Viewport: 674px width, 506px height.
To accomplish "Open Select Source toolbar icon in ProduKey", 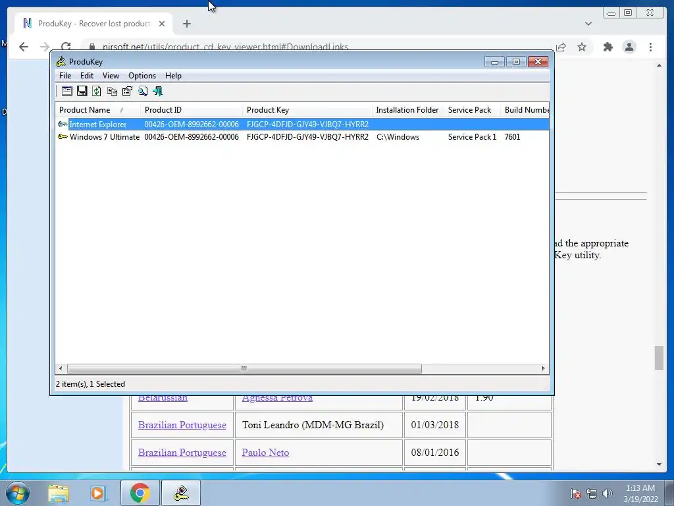I will pyautogui.click(x=67, y=91).
